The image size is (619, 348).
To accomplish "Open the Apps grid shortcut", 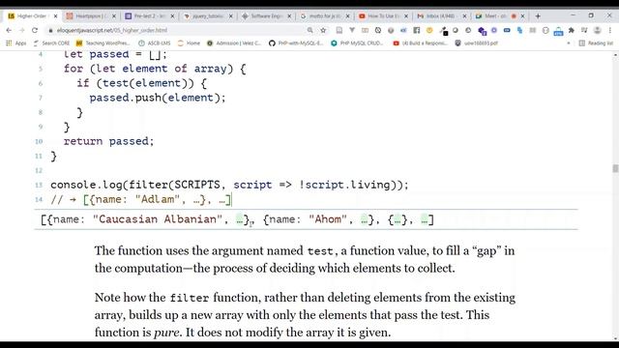I will tap(15, 43).
